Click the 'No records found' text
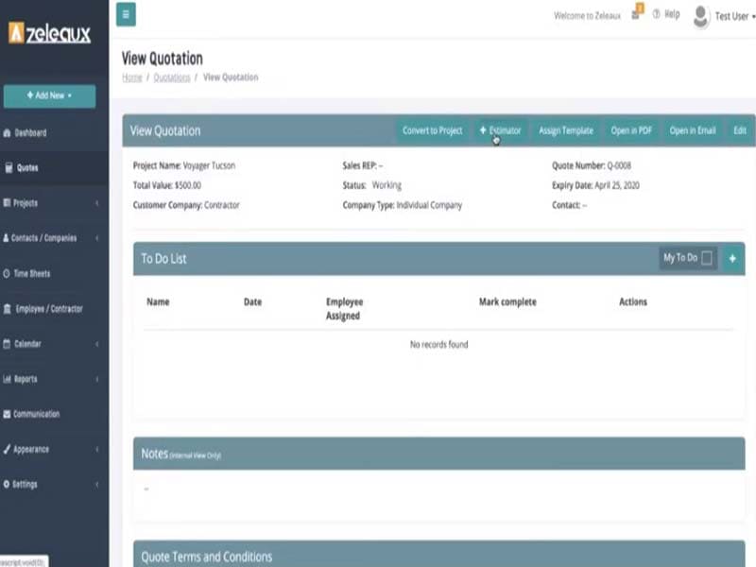756x567 pixels. click(438, 345)
